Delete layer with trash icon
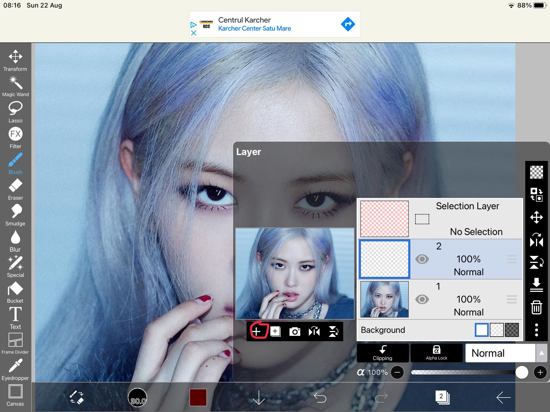This screenshot has height=412, width=550. 536,307
